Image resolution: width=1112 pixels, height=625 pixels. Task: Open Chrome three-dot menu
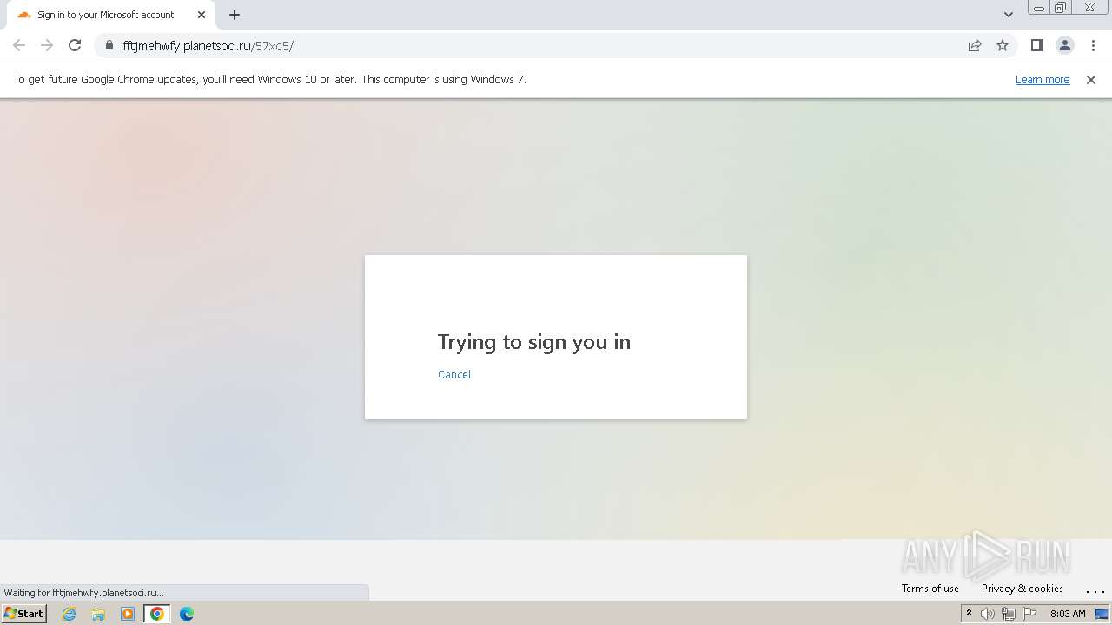pos(1093,45)
